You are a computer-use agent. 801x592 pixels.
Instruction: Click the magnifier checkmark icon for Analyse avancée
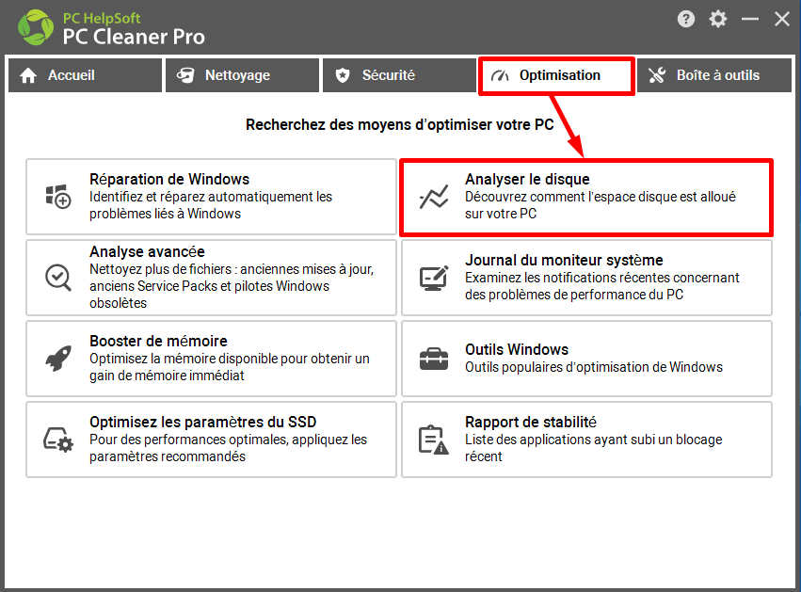(58, 278)
